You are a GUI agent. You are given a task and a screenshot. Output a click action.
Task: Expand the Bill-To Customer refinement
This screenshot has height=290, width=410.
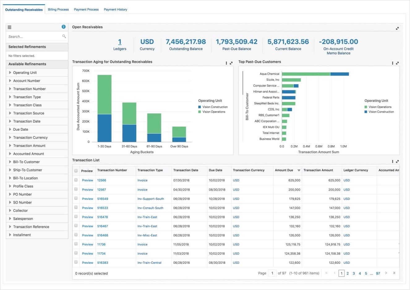tap(10, 162)
